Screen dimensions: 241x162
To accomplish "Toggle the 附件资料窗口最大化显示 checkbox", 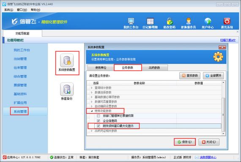I will click(99, 126).
